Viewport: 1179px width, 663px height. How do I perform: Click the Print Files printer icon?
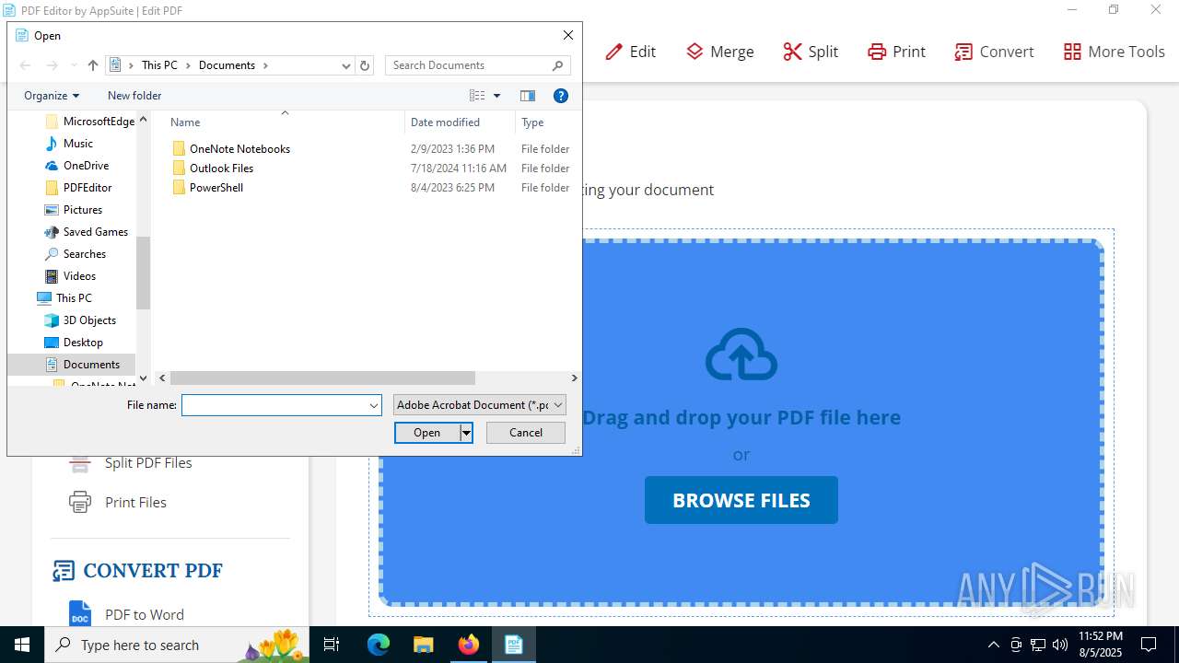click(80, 502)
